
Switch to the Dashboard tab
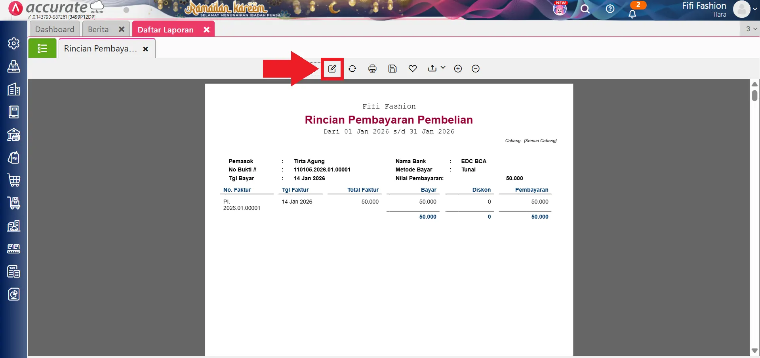click(x=55, y=29)
